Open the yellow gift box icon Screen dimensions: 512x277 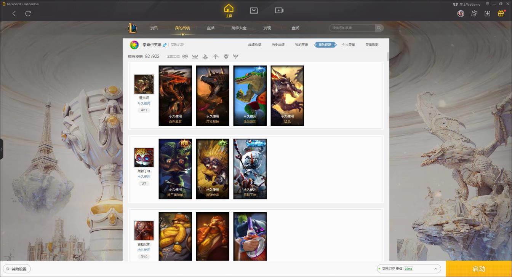(x=501, y=13)
